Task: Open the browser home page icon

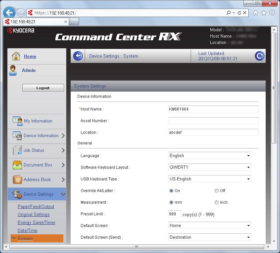Action: (256, 13)
